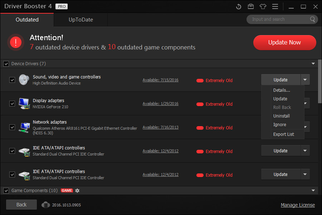Open Game Components settings gear
Image resolution: width=322 pixels, height=215 pixels.
78,190
